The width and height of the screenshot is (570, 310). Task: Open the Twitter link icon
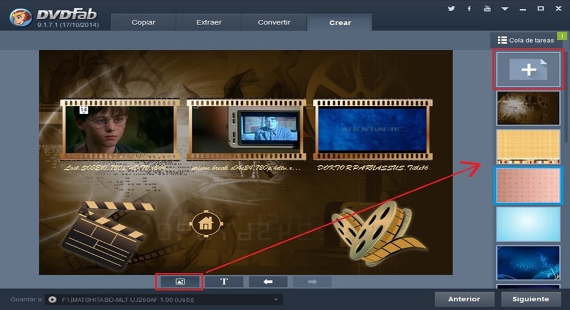451,8
